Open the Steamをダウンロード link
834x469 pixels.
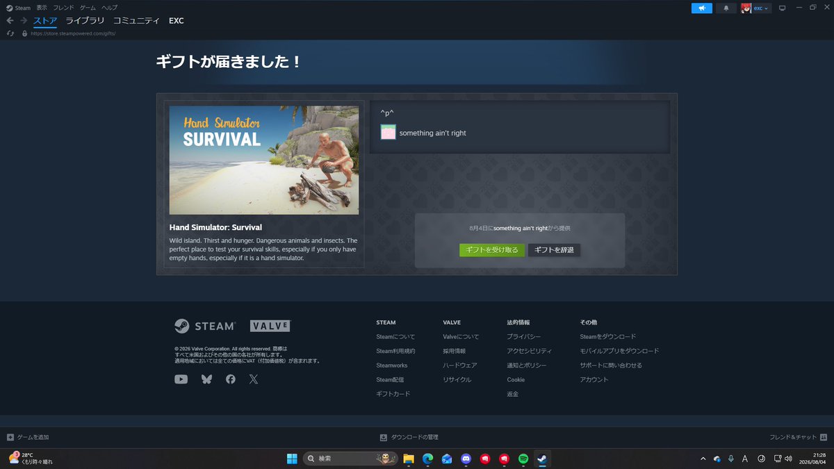[x=608, y=337]
